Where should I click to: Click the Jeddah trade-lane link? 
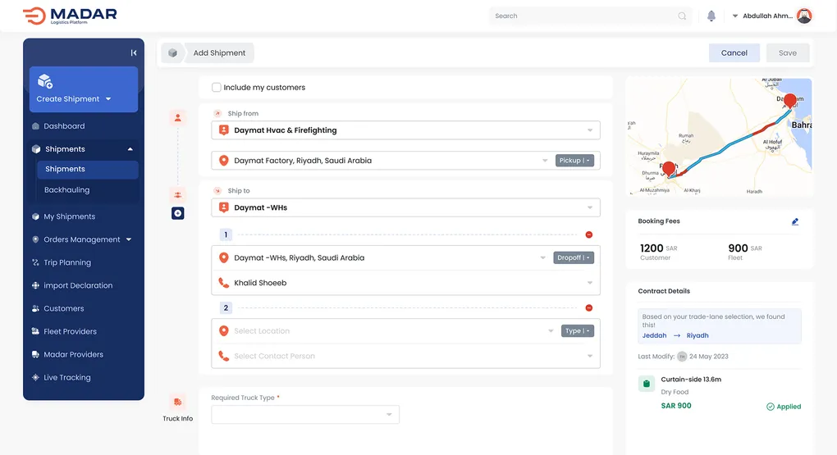tap(654, 335)
